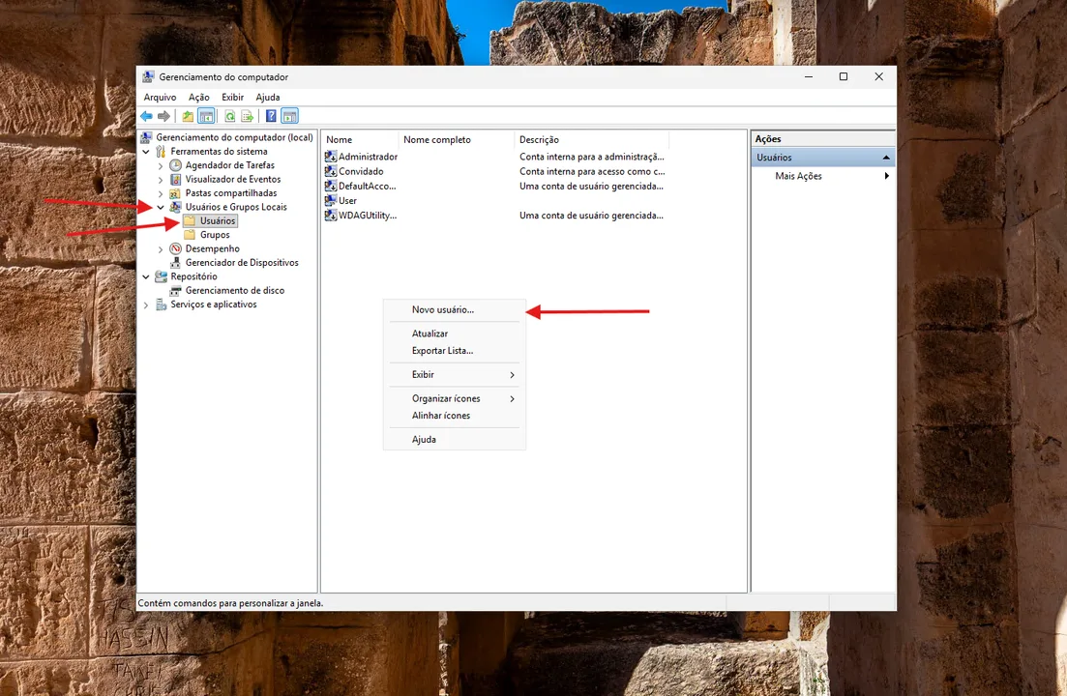Sort list by the Nome column header

359,140
